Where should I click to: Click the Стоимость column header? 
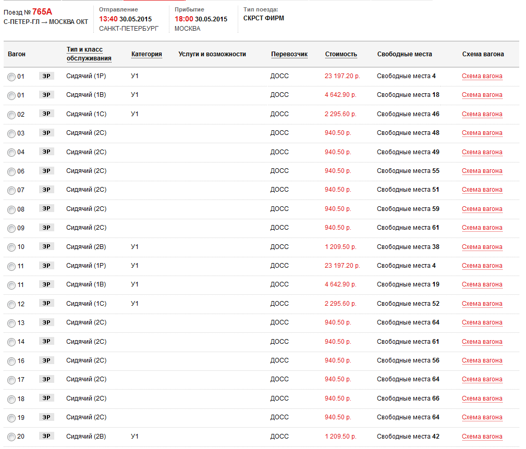(341, 54)
